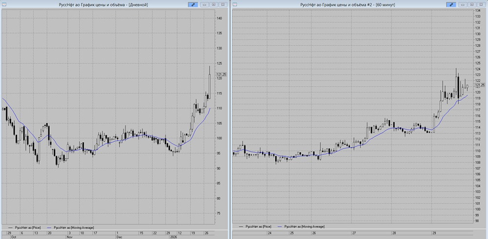
Task: Click the Nov month label on the daily time axis
Action: (69, 237)
